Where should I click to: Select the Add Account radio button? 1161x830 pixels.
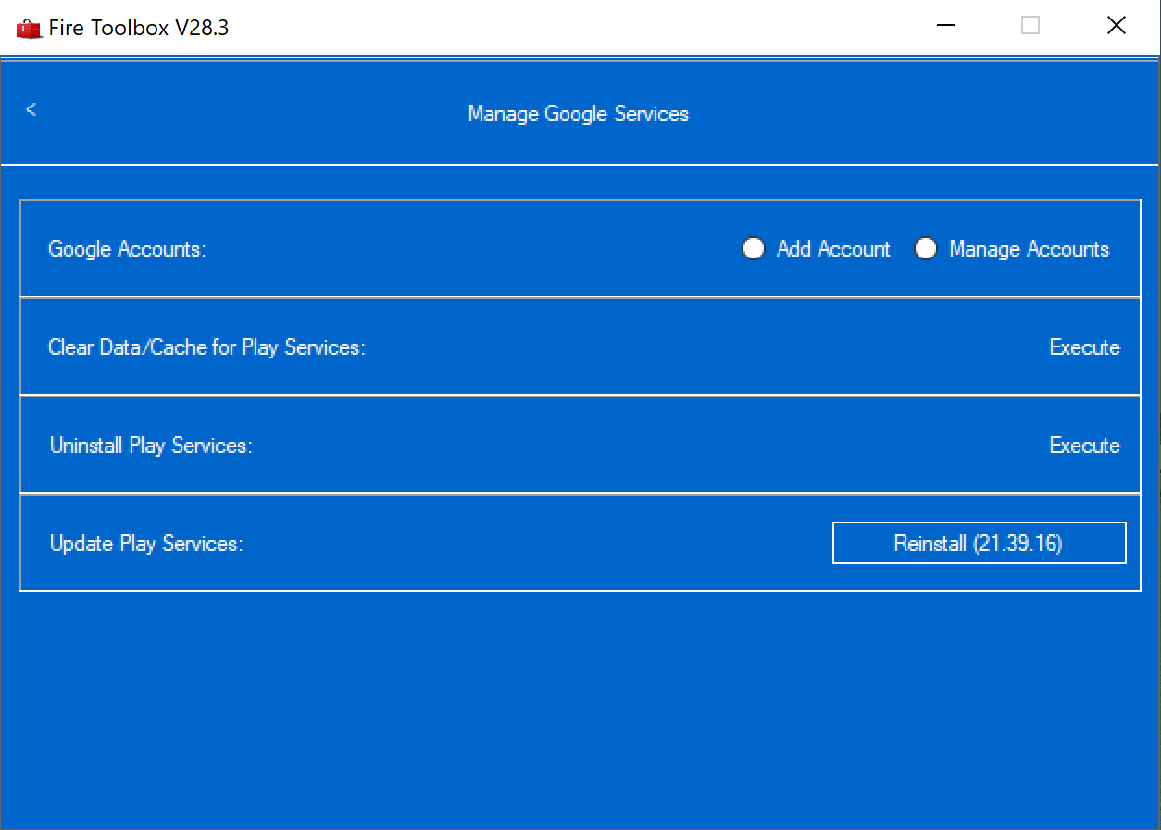point(754,249)
